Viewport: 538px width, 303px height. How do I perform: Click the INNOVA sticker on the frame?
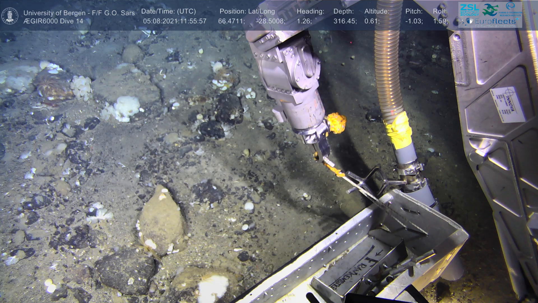(507, 105)
